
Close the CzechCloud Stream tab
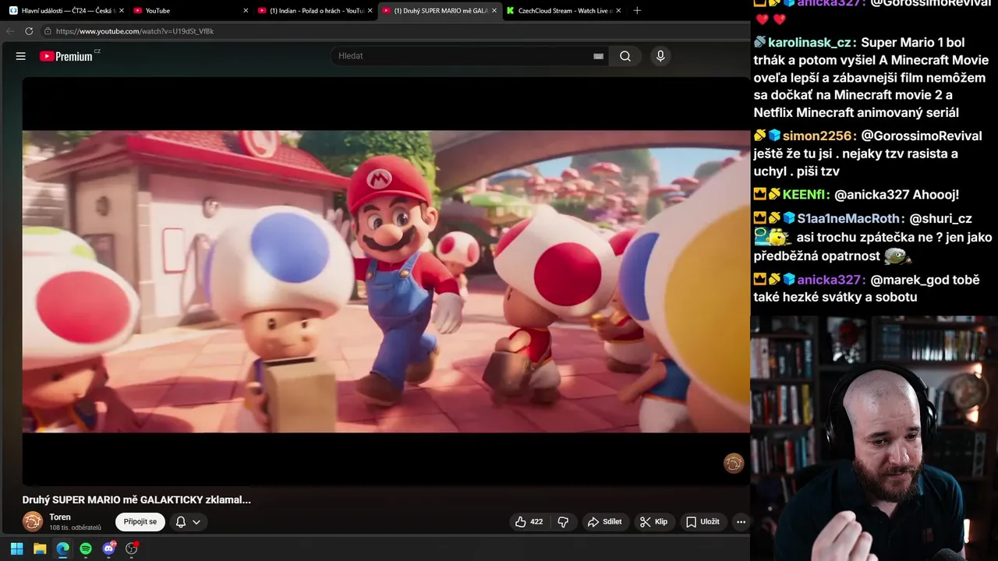click(x=619, y=11)
